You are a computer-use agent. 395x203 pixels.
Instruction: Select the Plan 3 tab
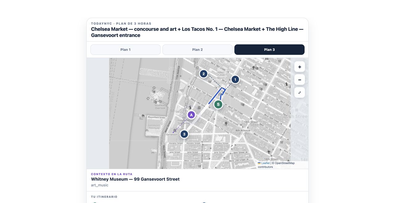(x=269, y=50)
